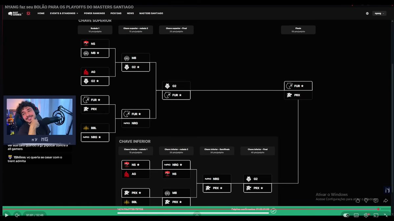The image size is (394, 221).
Task: Select NS in Chave inferior rodada 1
Action: tap(136, 165)
